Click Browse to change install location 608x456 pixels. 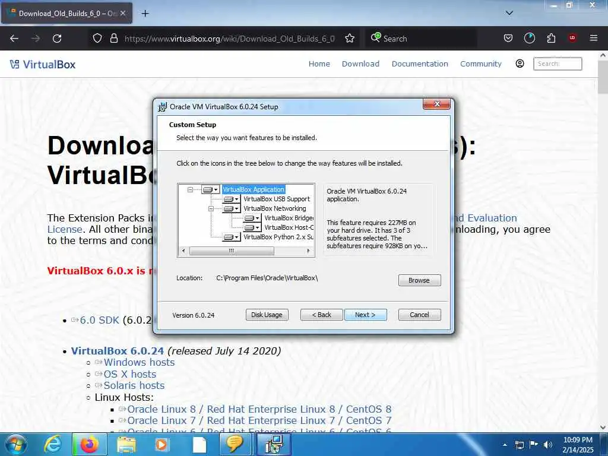[419, 280]
